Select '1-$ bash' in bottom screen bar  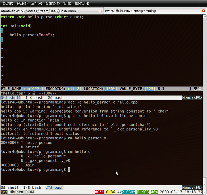coord(32,188)
